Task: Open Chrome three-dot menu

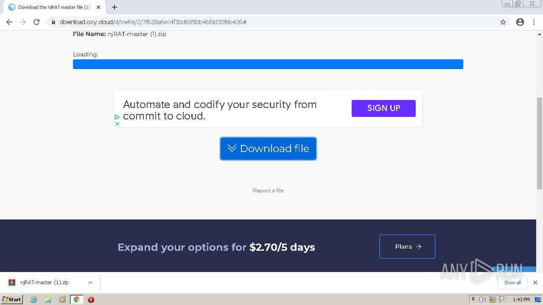Action: (534, 22)
